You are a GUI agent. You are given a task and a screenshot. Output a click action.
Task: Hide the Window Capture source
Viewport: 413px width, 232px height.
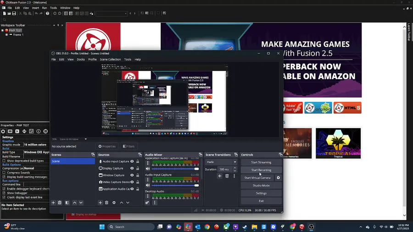pyautogui.click(x=132, y=175)
